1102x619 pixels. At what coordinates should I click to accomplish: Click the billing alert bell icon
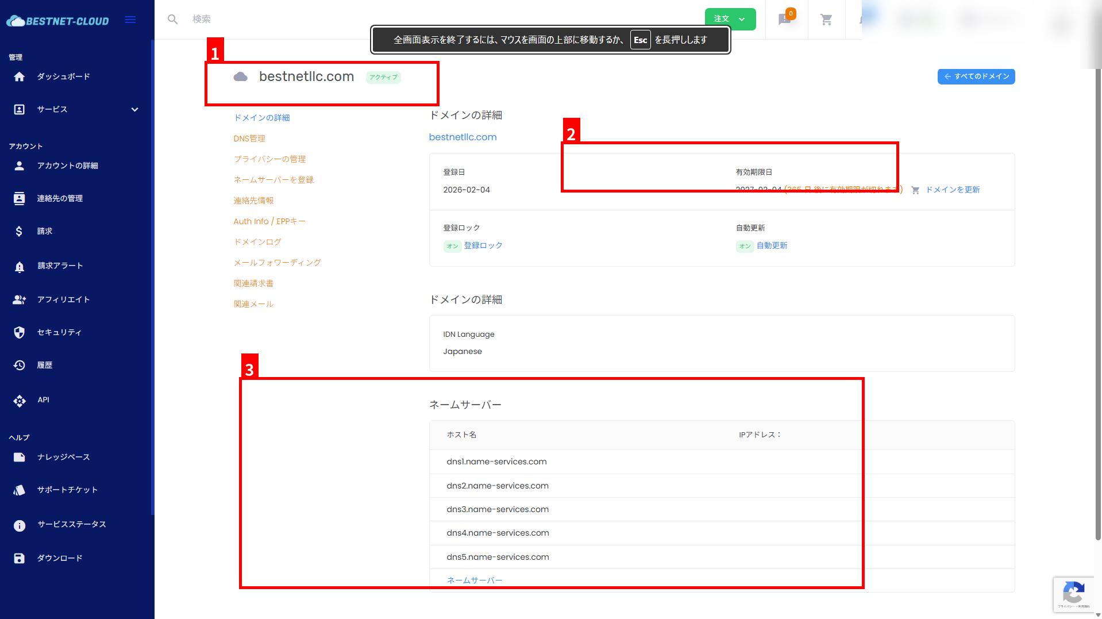[x=20, y=266]
